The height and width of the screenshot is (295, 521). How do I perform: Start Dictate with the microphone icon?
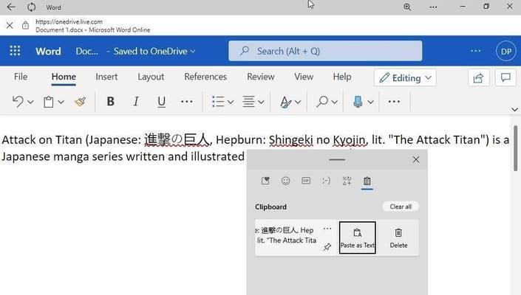[358, 102]
